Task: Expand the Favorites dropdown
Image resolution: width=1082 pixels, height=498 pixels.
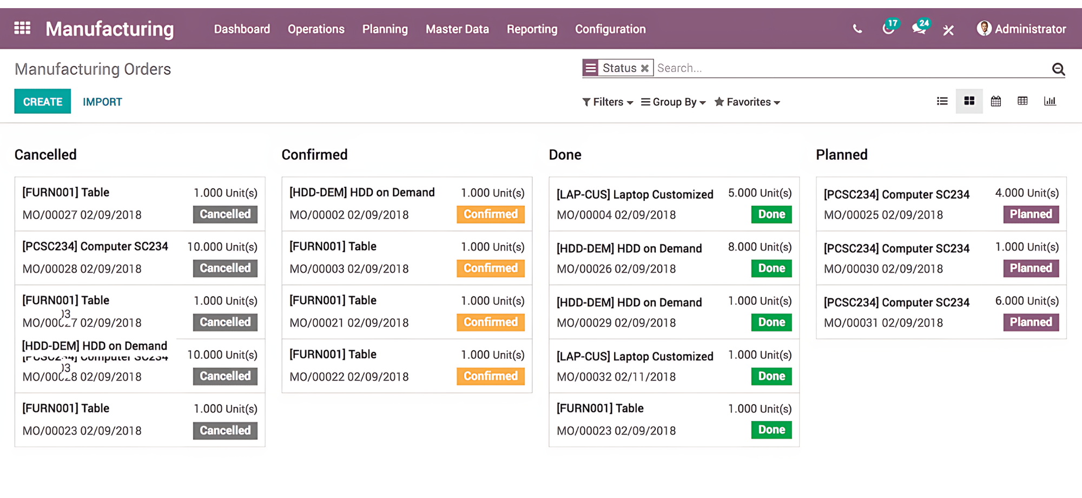Action: [x=747, y=102]
